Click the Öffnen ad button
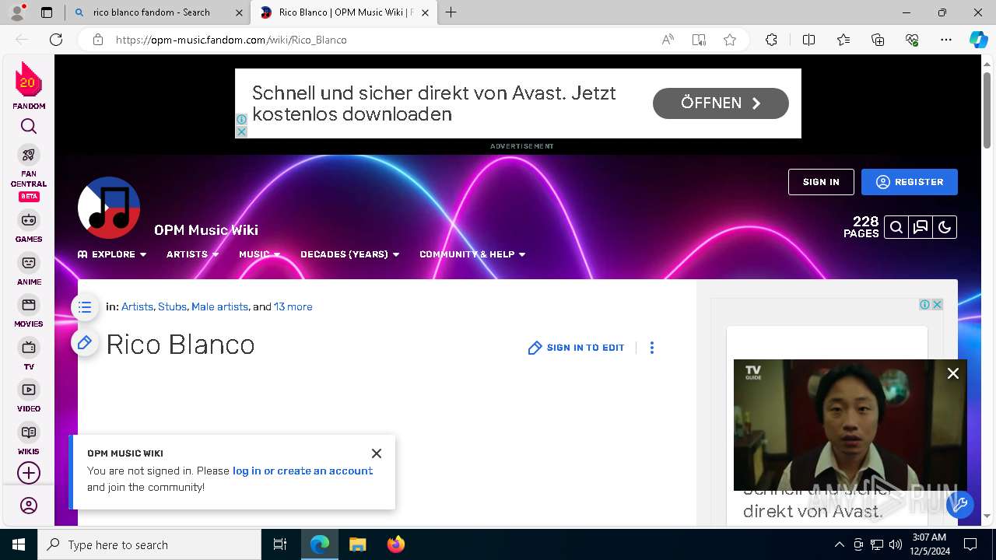The image size is (996, 560). click(721, 103)
